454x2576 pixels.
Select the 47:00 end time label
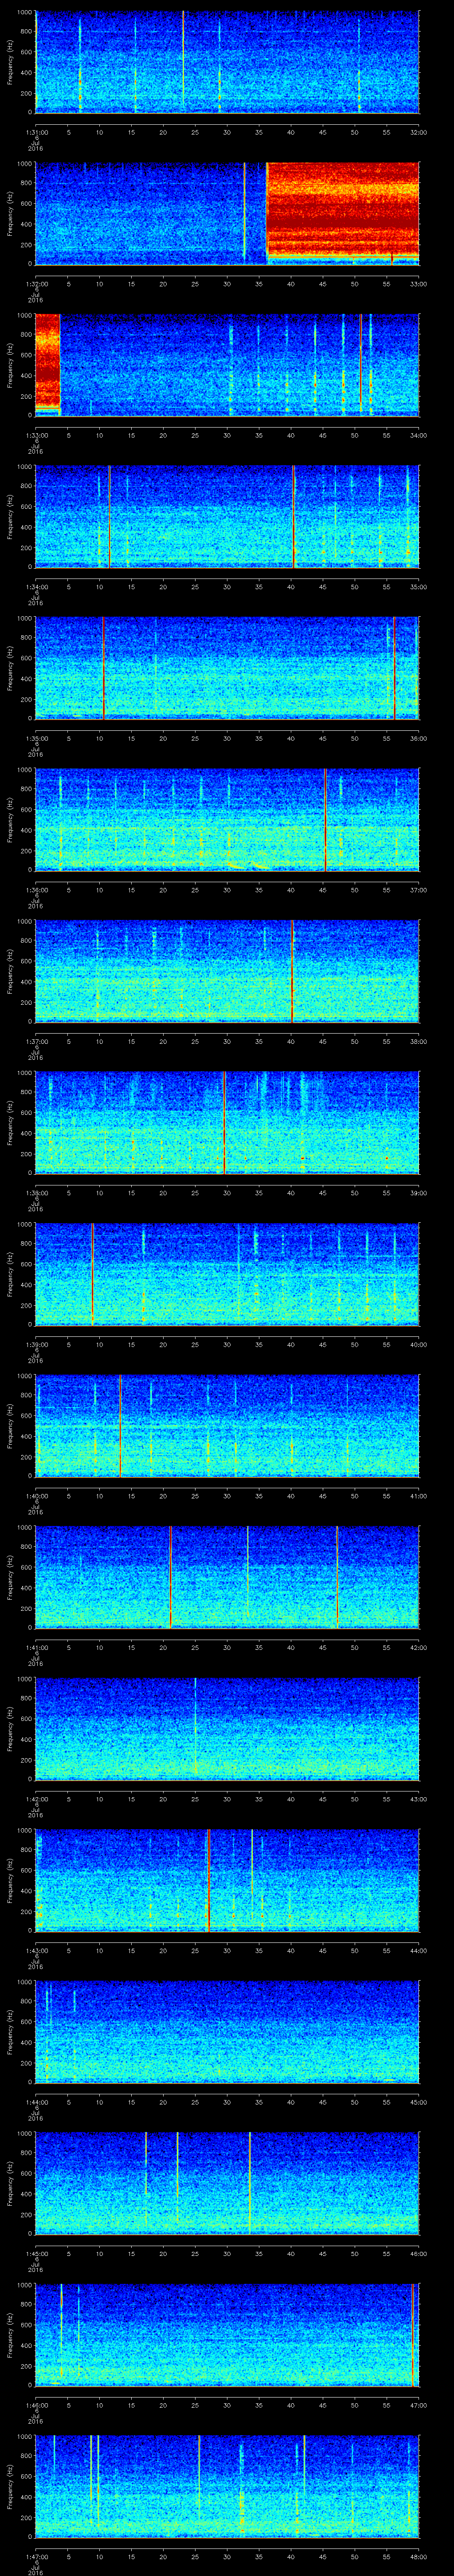click(418, 2405)
